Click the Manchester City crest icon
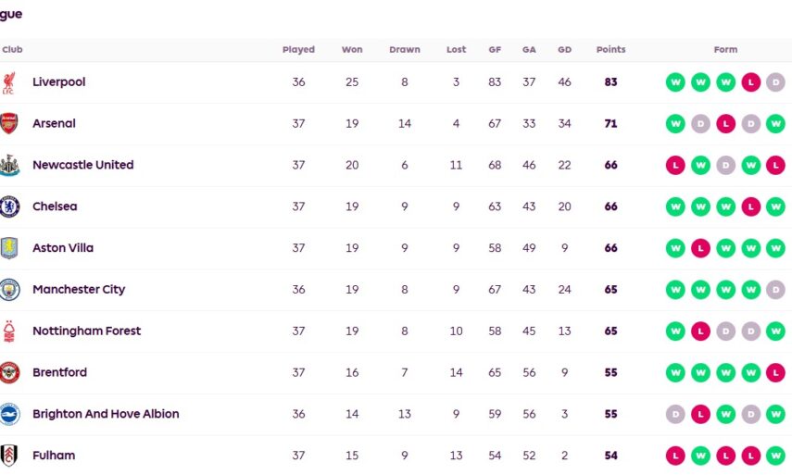The width and height of the screenshot is (792, 475). tap(9, 290)
